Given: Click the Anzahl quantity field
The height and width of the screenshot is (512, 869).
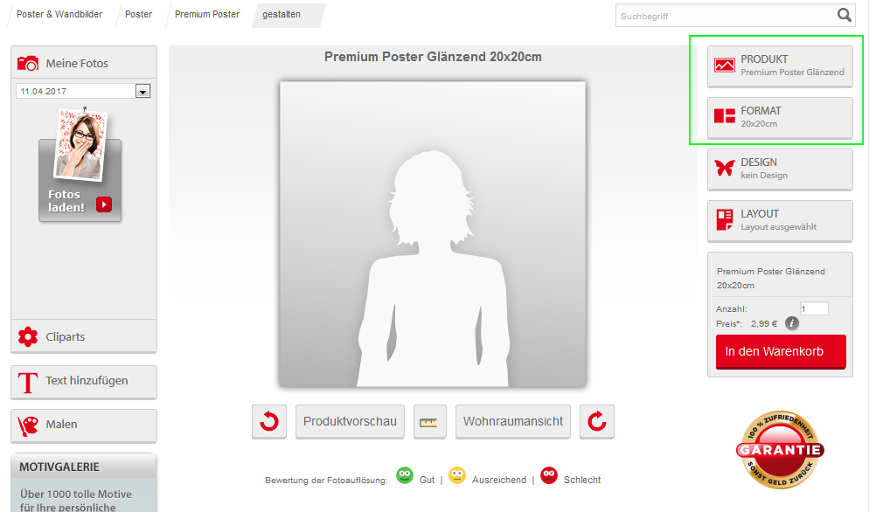Looking at the screenshot, I should click(814, 308).
